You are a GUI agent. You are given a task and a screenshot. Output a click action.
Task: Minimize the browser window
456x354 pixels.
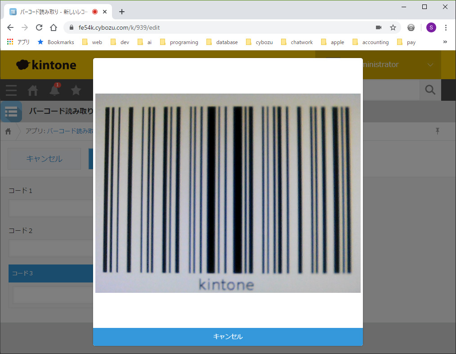(404, 7)
